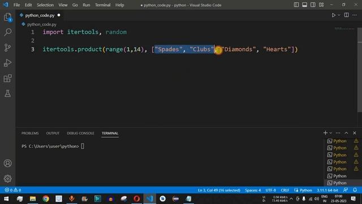Click UTF-8 encoding in status bar

click(x=270, y=190)
